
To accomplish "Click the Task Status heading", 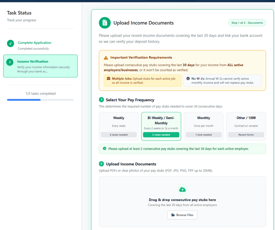I will 19,13.
